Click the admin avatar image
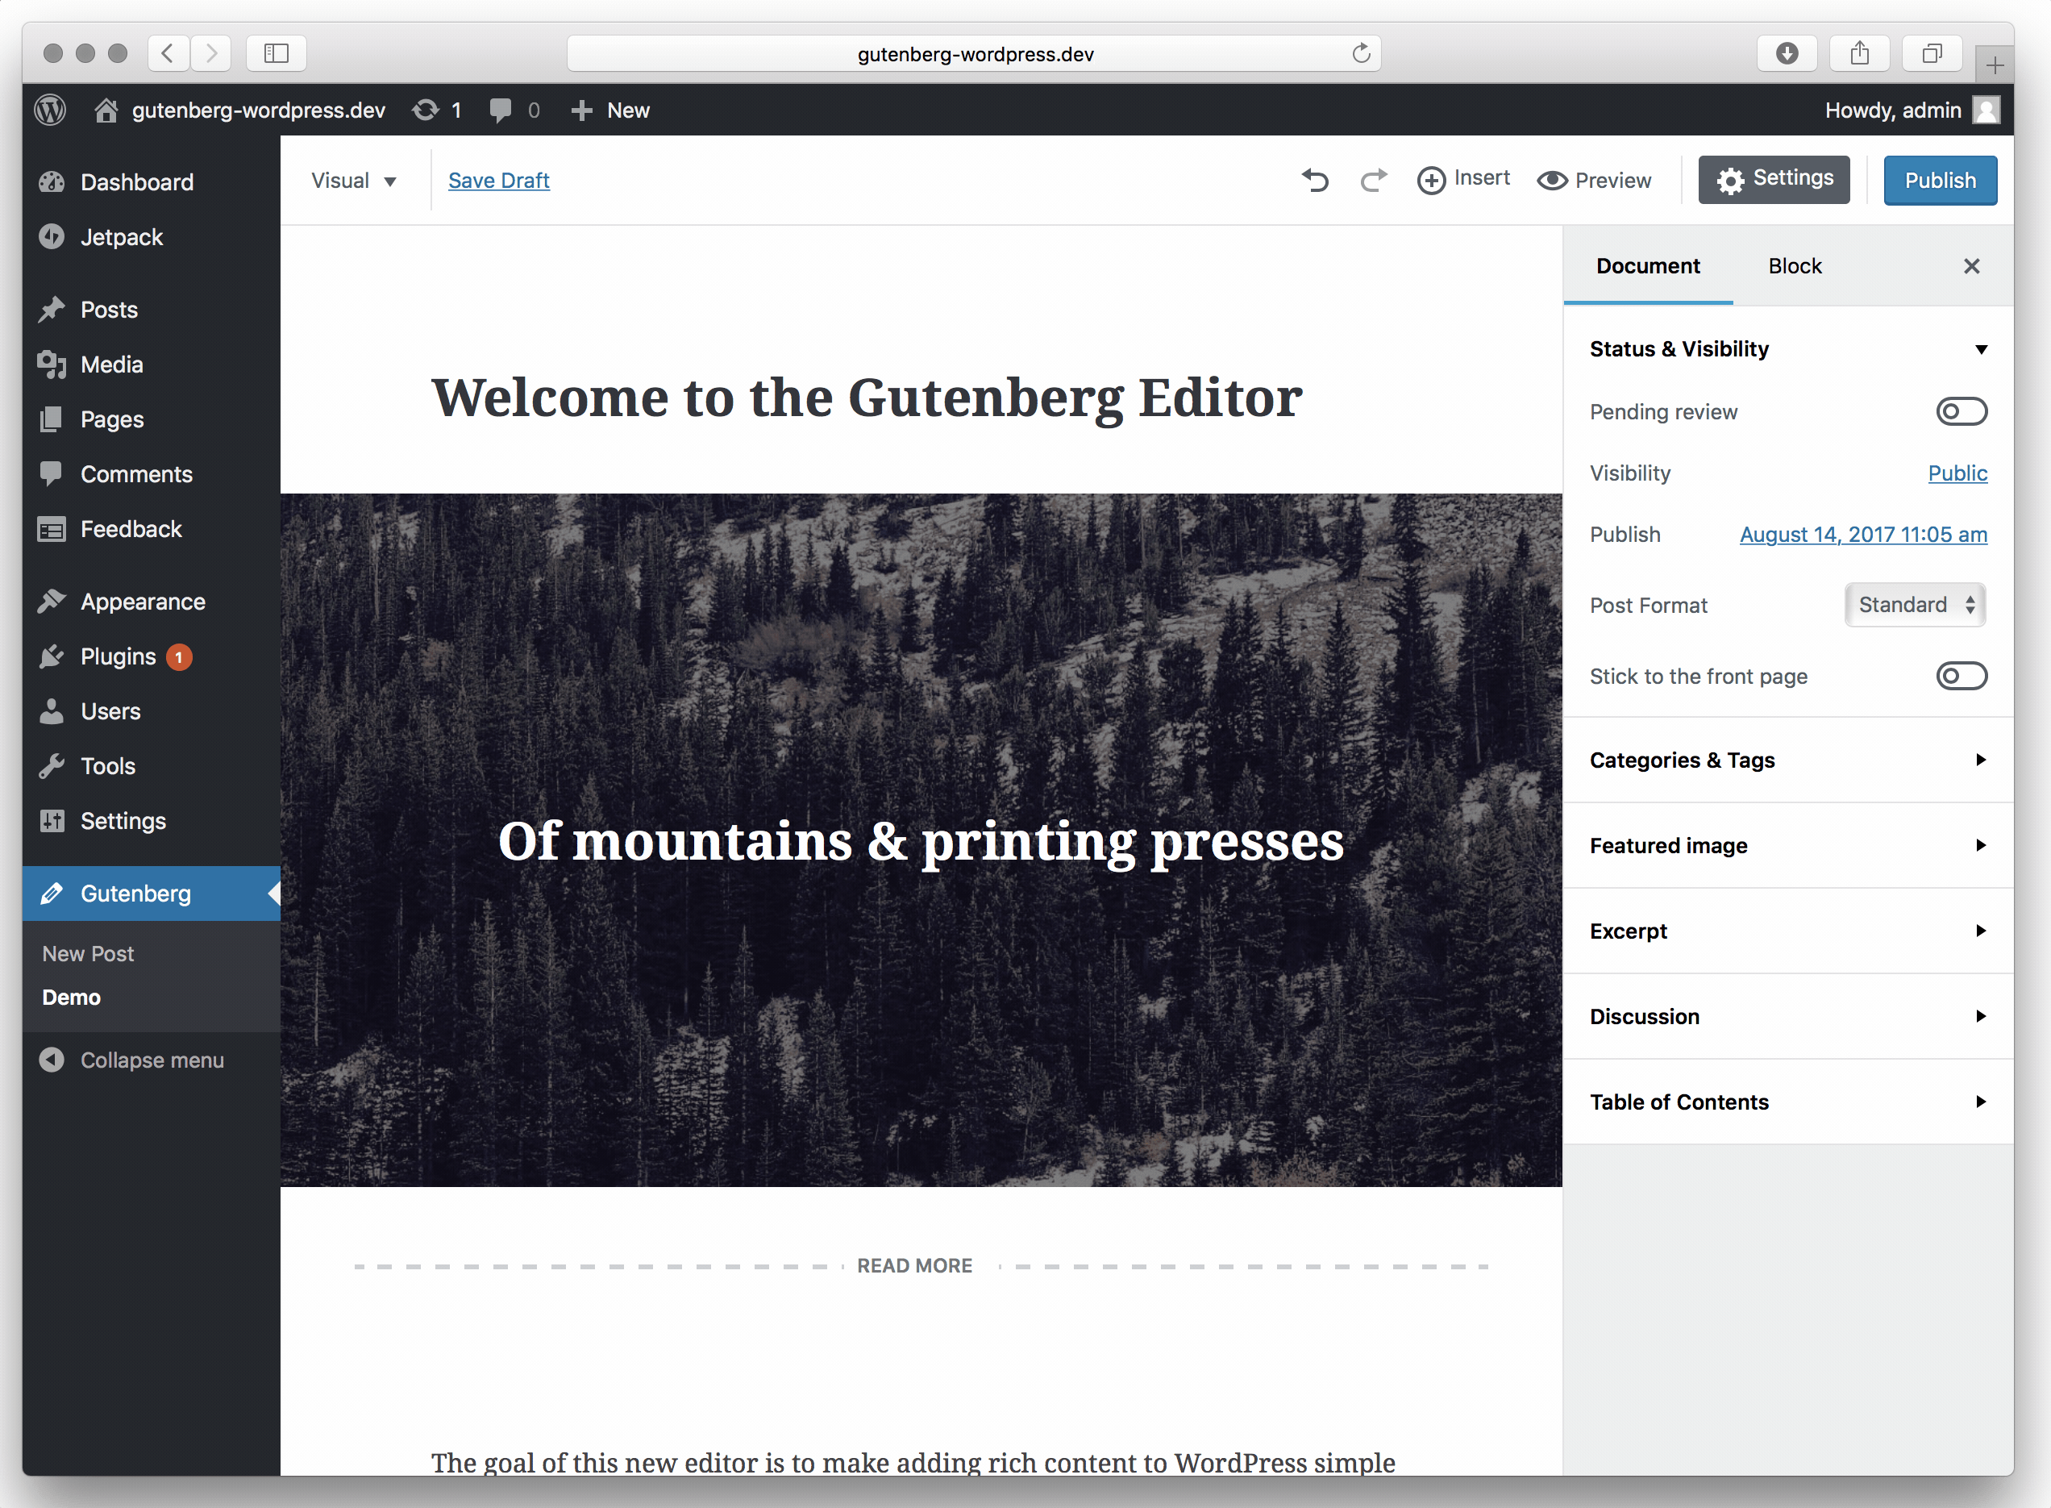 point(1987,110)
